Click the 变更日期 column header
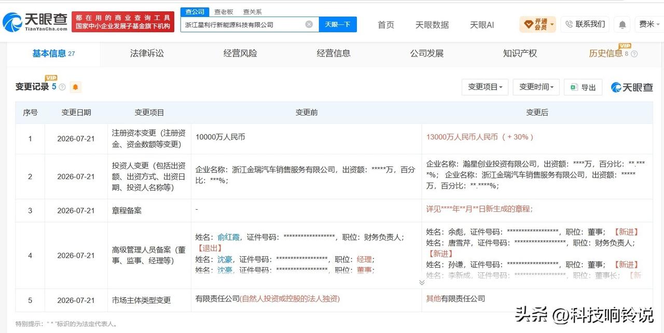 [76, 112]
